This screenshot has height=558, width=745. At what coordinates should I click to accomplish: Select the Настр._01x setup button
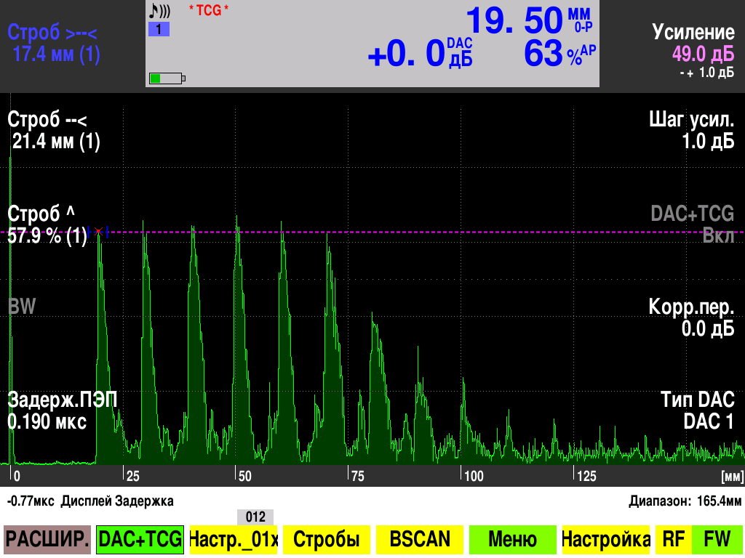233,540
